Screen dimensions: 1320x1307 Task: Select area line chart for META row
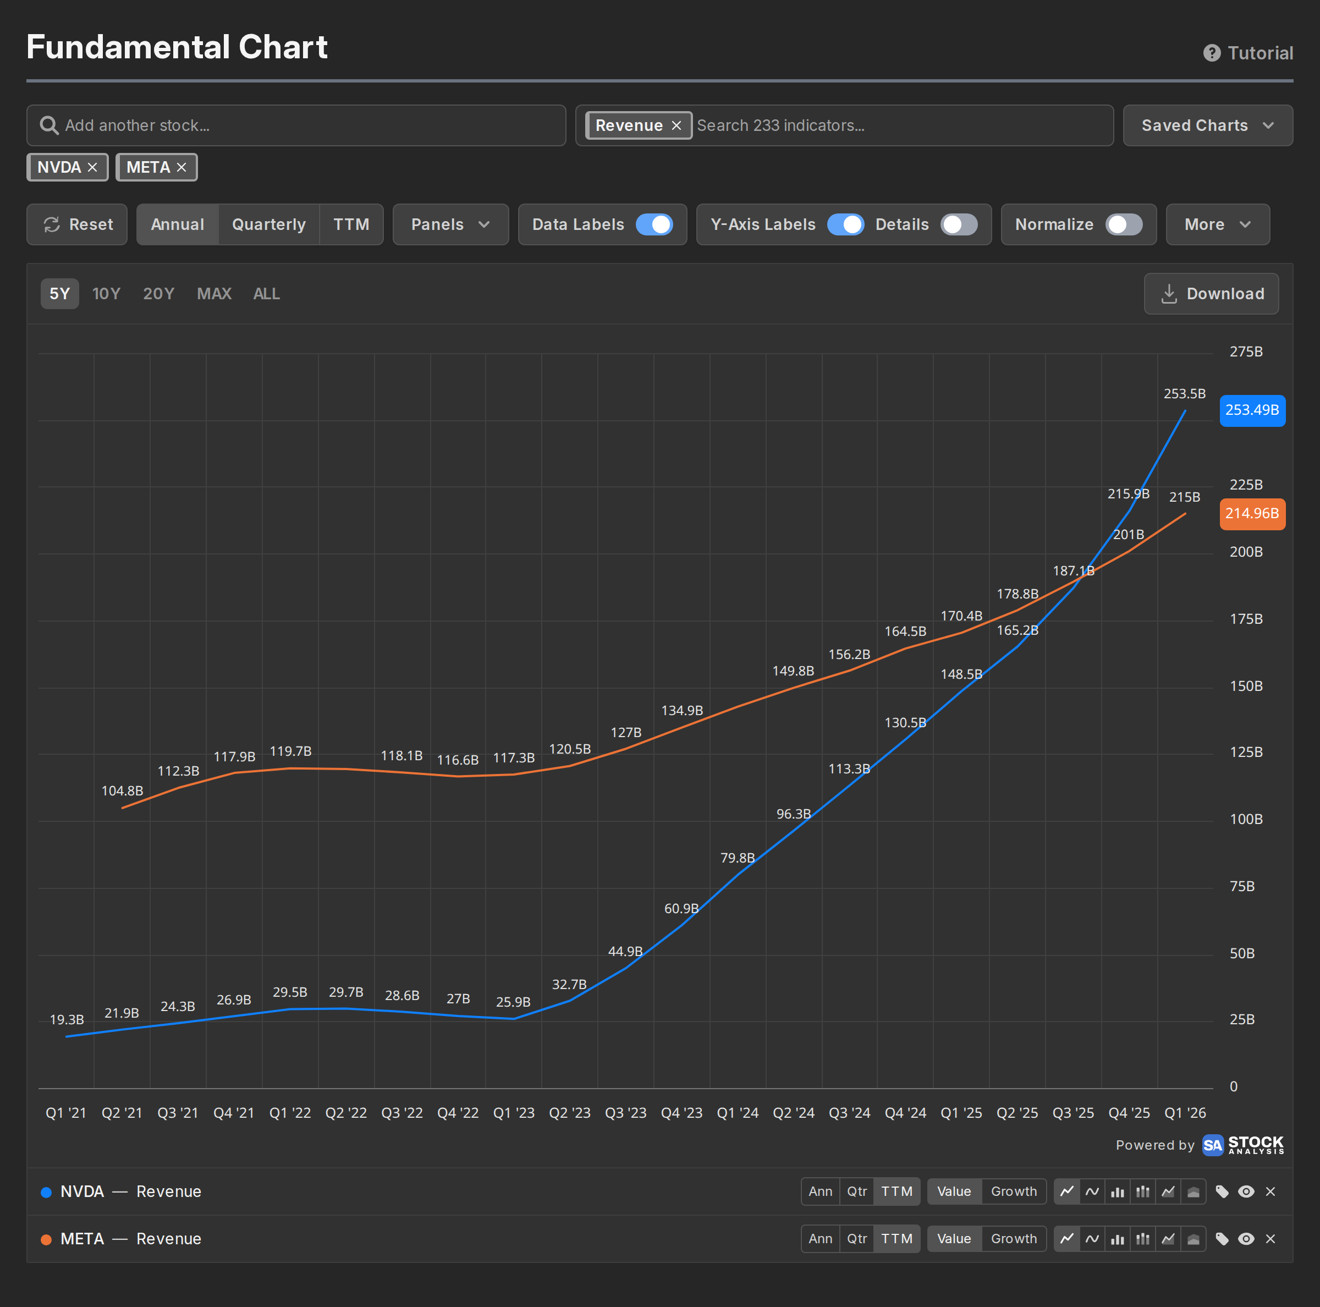point(1168,1239)
